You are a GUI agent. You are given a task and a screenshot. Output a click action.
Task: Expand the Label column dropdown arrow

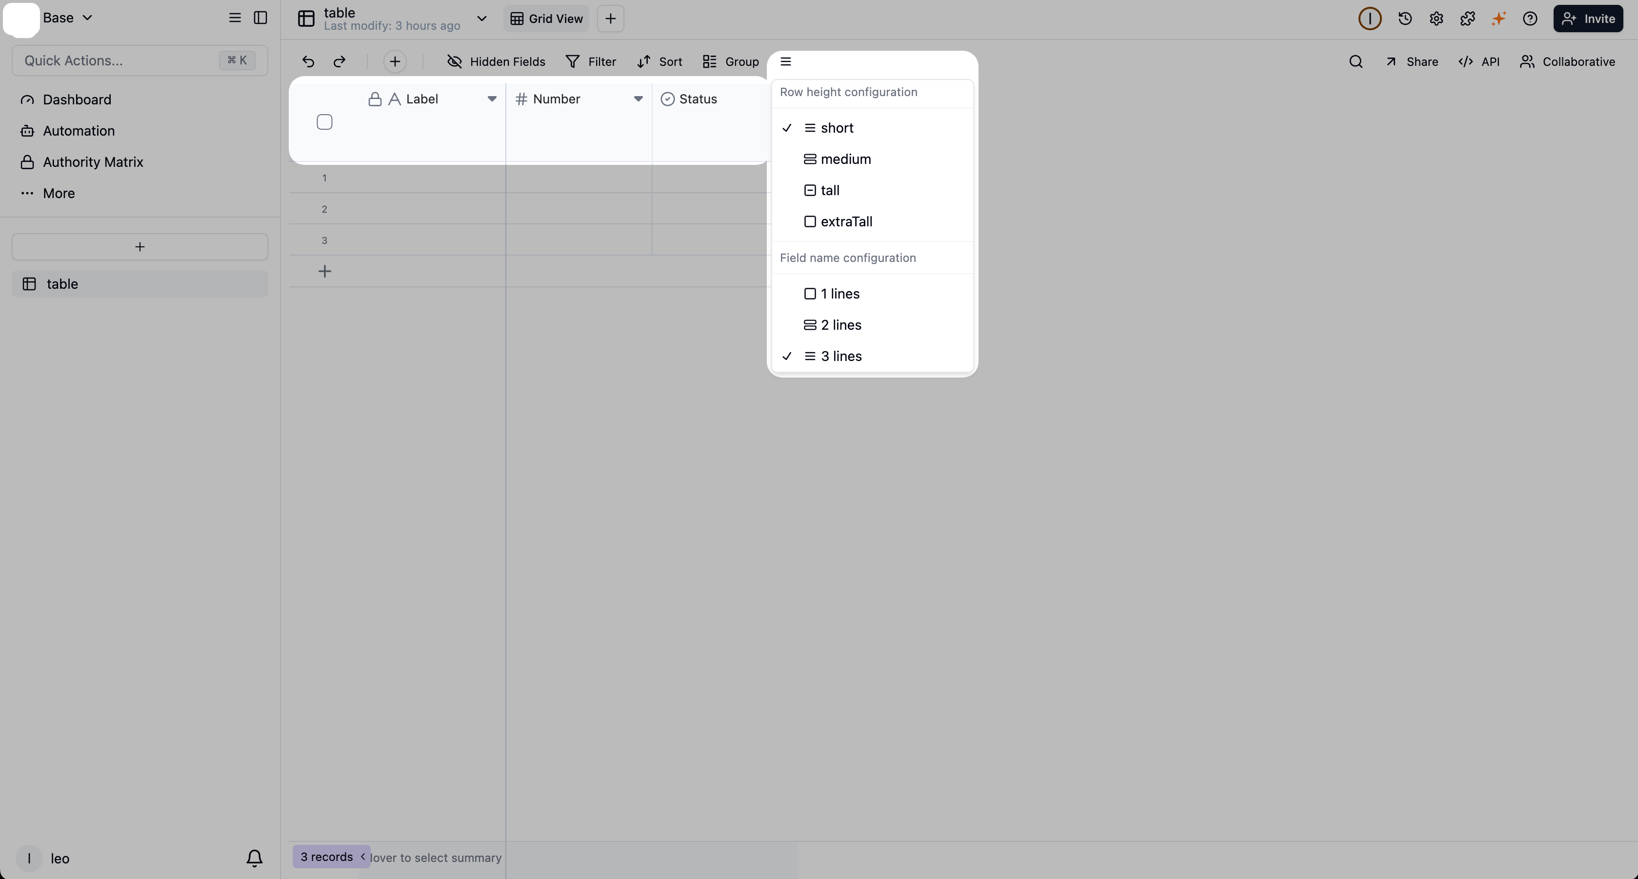pyautogui.click(x=492, y=99)
